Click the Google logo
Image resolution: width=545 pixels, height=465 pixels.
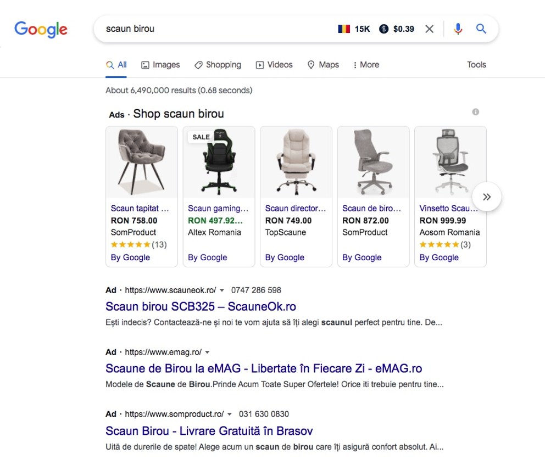pos(41,30)
